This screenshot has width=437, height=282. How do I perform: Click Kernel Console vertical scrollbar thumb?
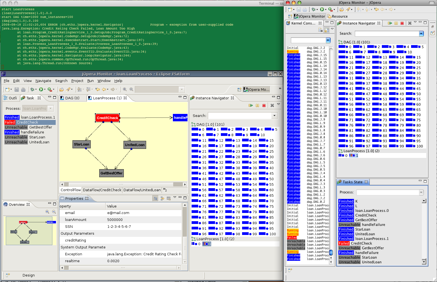(x=331, y=253)
